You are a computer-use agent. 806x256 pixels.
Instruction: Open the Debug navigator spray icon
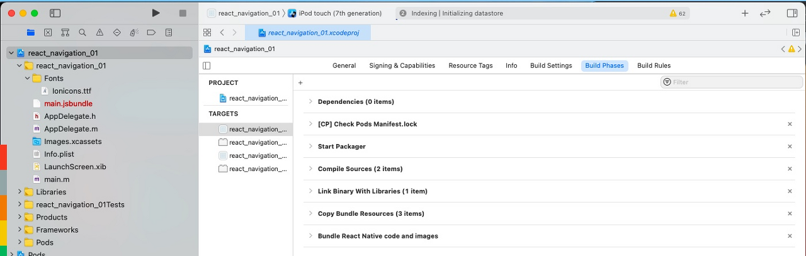point(133,32)
